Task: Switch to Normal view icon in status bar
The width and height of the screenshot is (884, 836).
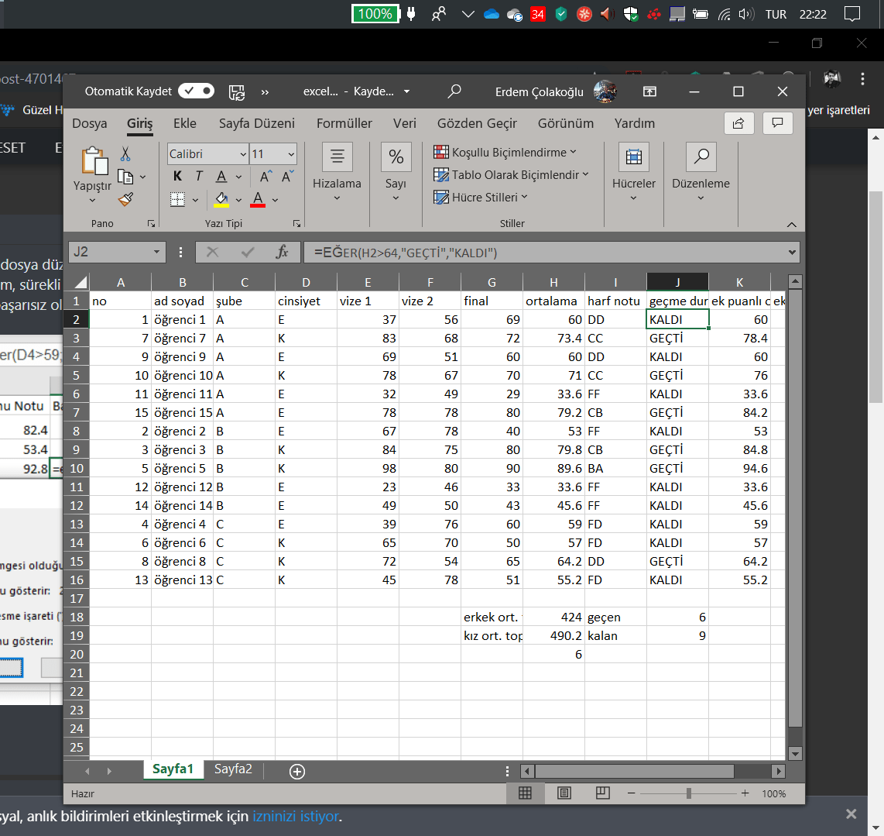Action: click(525, 793)
